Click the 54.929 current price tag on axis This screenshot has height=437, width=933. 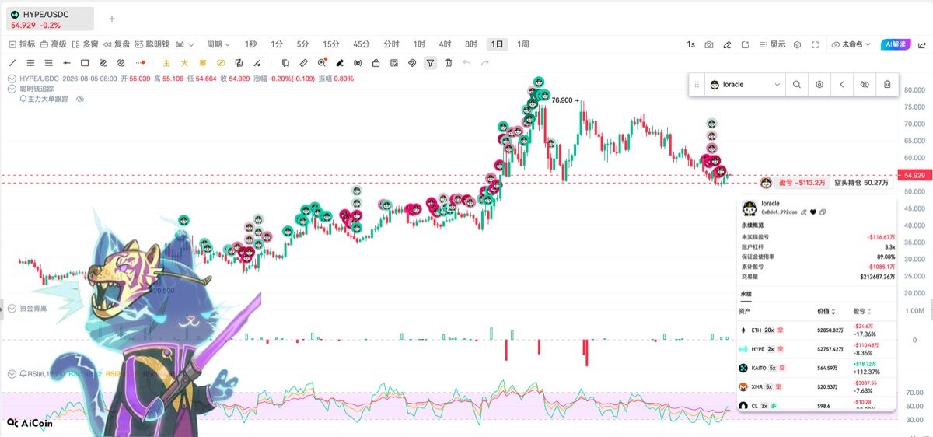coord(914,176)
